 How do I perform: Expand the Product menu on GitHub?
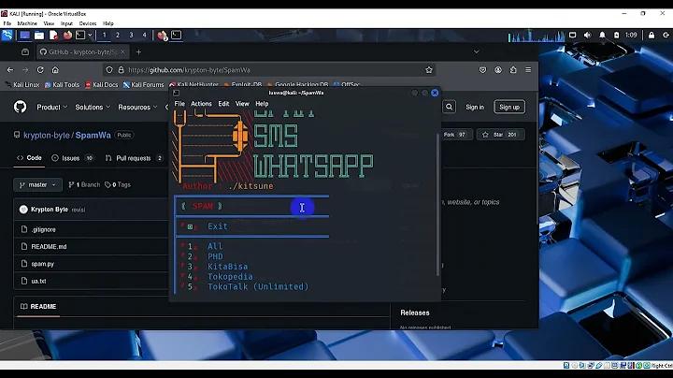click(52, 107)
